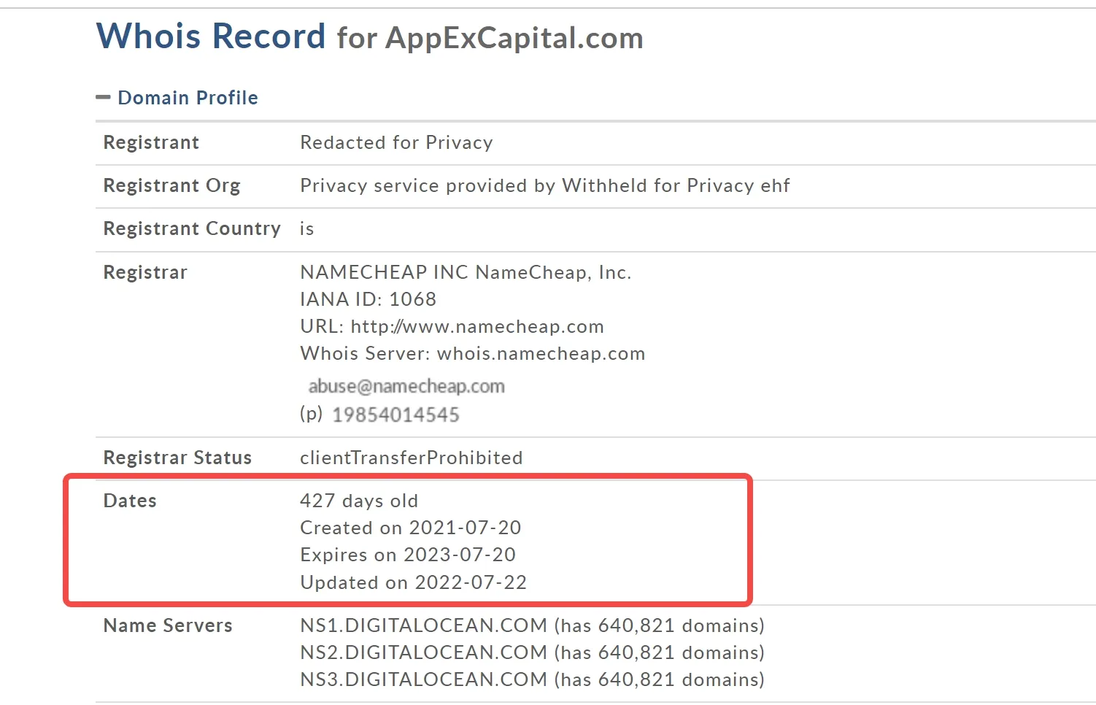Screen dimensions: 1096x705
Task: Click the abuse@namecheap.com email address
Action: click(x=406, y=386)
